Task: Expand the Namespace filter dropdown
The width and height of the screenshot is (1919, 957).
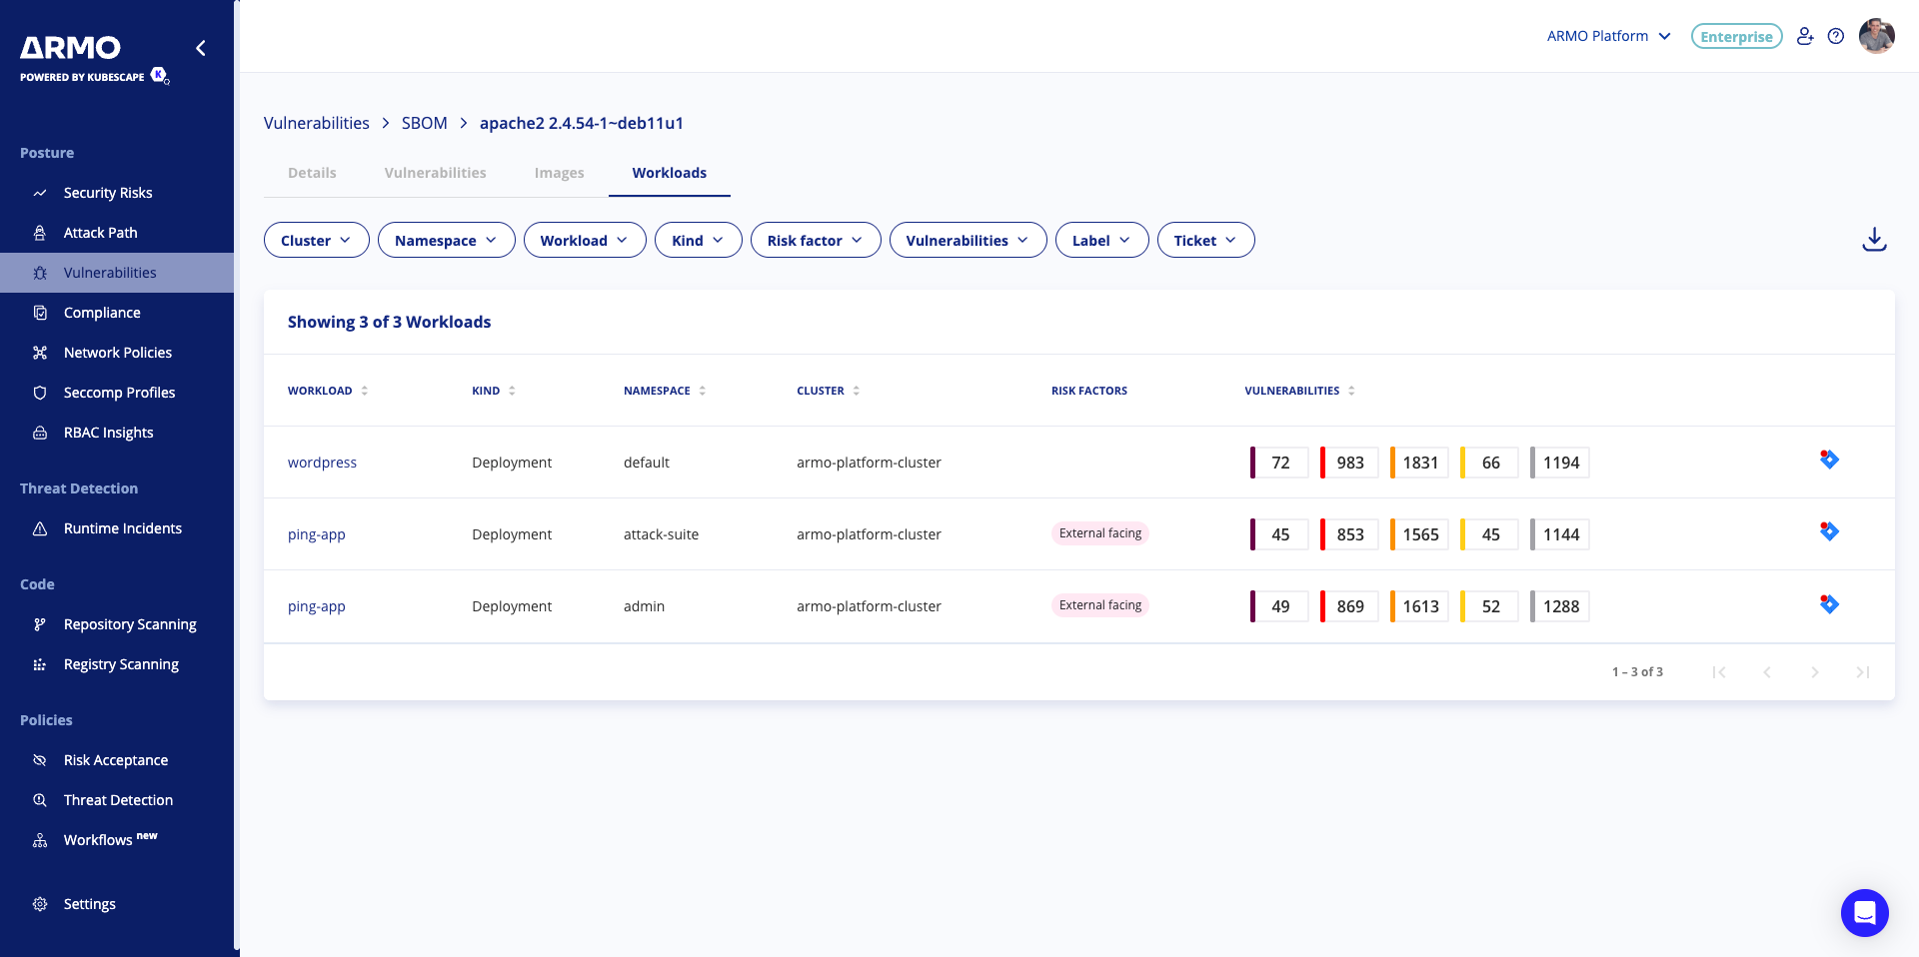Action: [x=447, y=240]
